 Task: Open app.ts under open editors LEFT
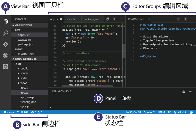(x=29, y=35)
